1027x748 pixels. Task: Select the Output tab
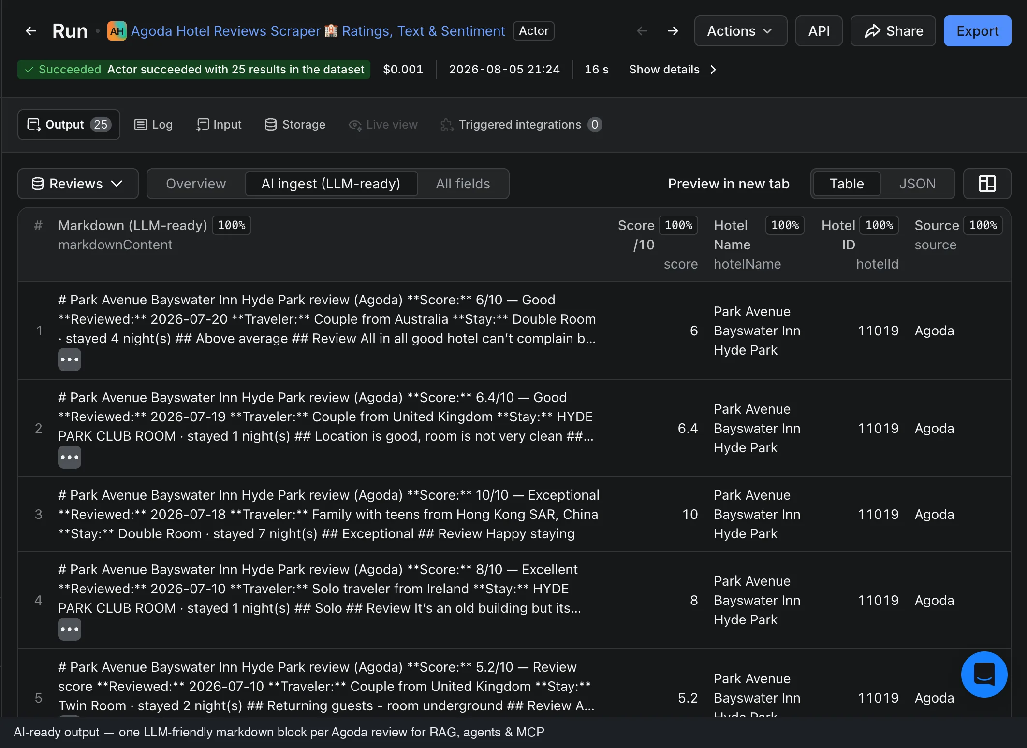[69, 125]
